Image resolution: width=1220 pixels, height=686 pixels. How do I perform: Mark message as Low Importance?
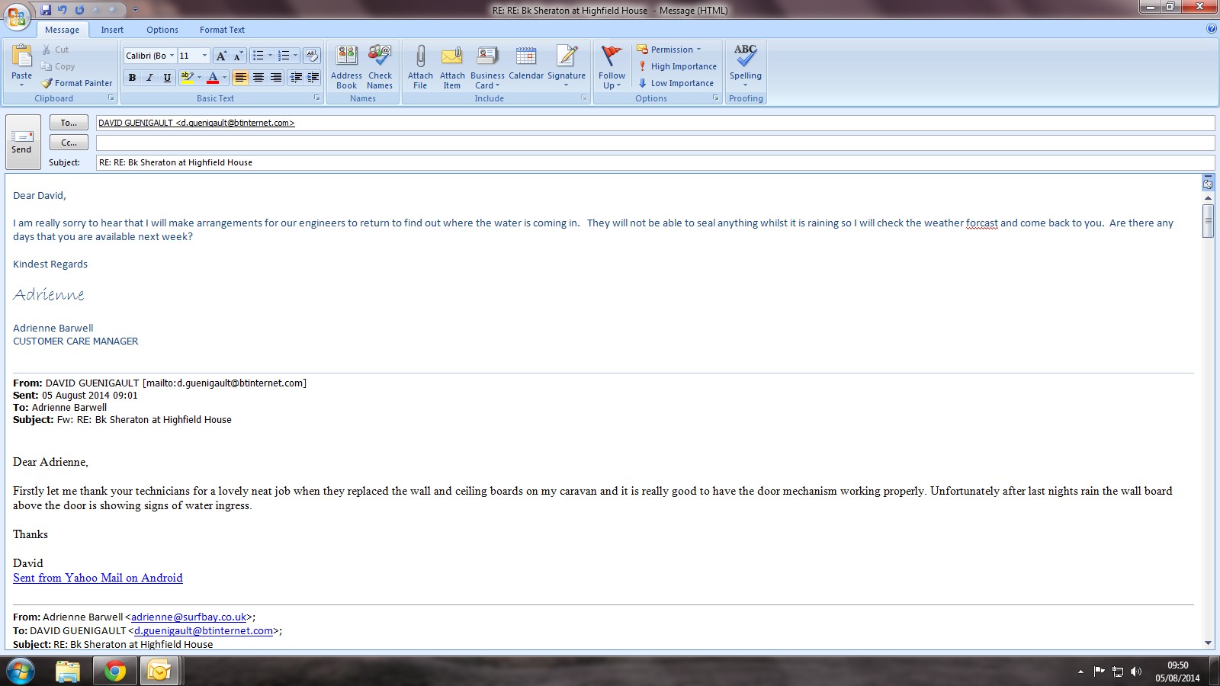(x=676, y=83)
